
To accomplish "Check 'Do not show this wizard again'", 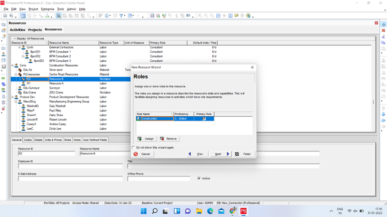I will tap(134, 148).
